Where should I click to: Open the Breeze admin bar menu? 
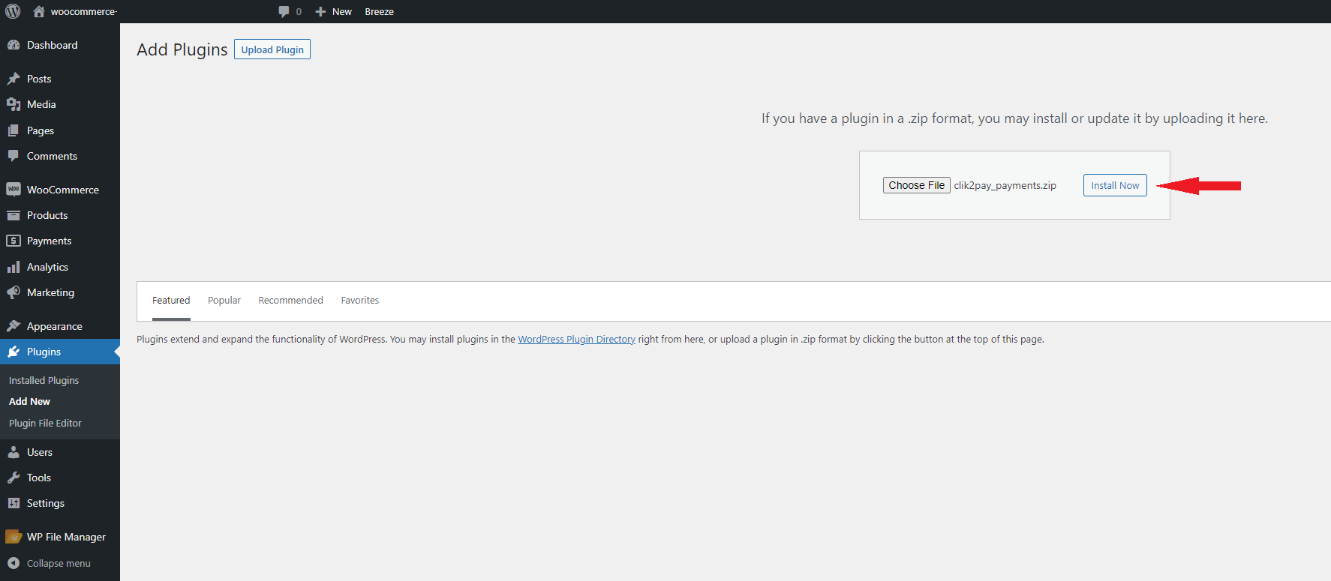[x=380, y=11]
